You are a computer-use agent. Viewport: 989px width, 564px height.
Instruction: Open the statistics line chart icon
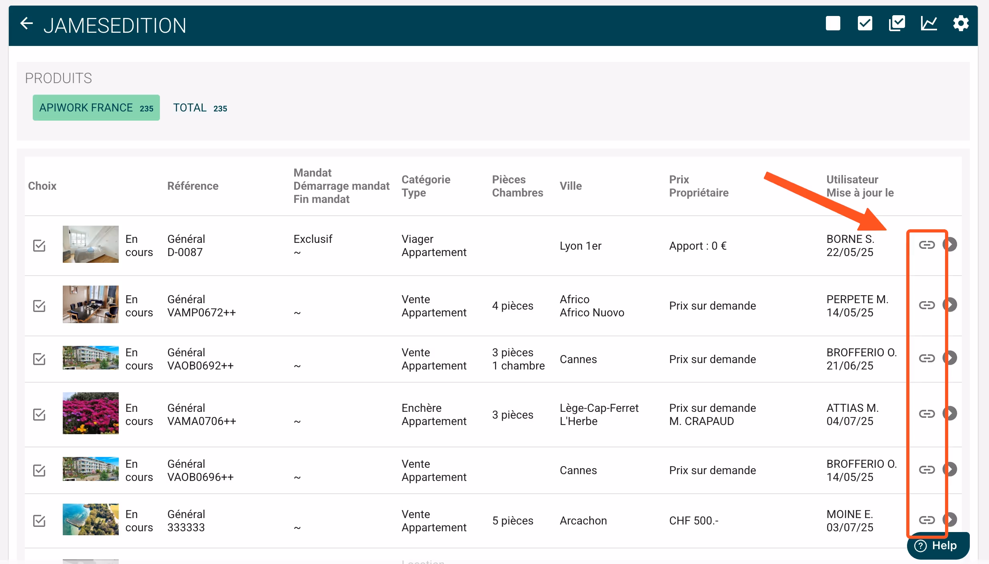click(928, 24)
